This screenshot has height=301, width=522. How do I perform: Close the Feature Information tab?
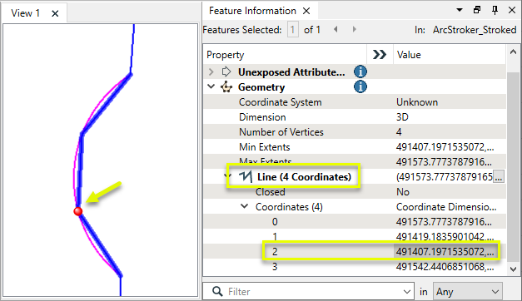(306, 11)
